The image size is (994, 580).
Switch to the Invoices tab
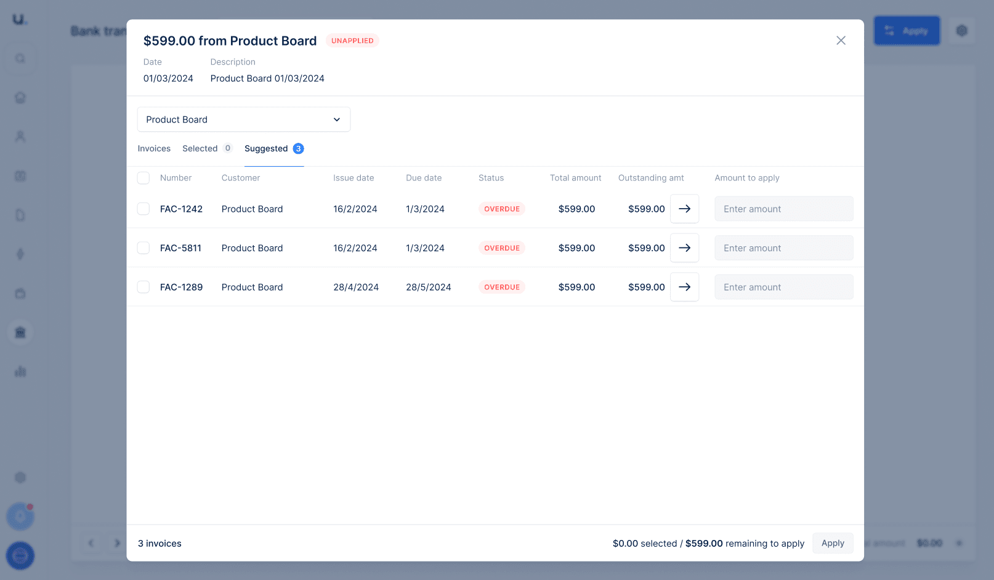point(154,148)
